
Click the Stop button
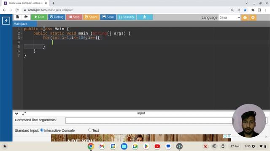pyautogui.click(x=74, y=17)
